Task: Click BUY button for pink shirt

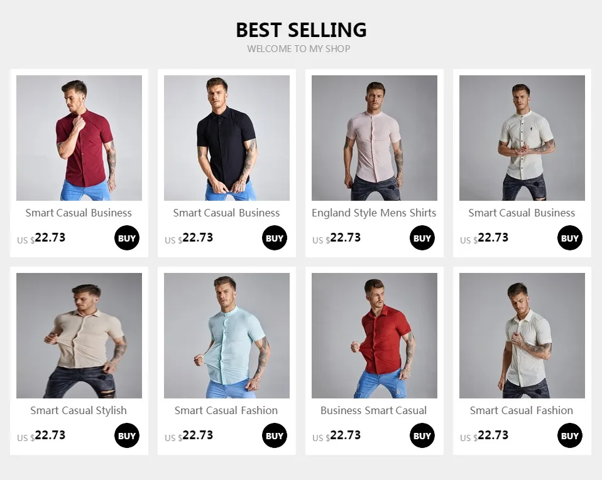Action: tap(422, 238)
